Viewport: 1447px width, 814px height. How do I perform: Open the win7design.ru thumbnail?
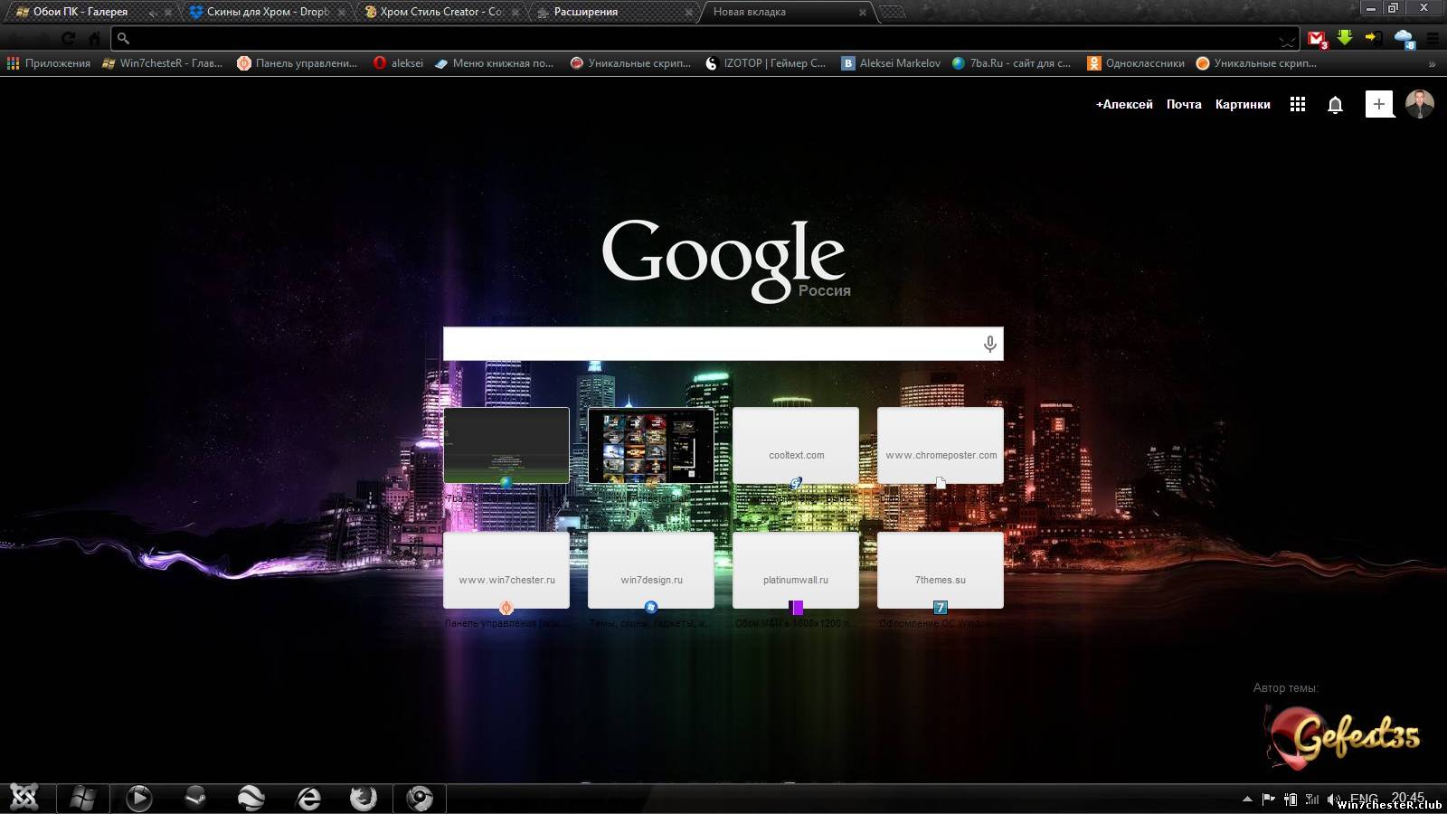(x=651, y=570)
